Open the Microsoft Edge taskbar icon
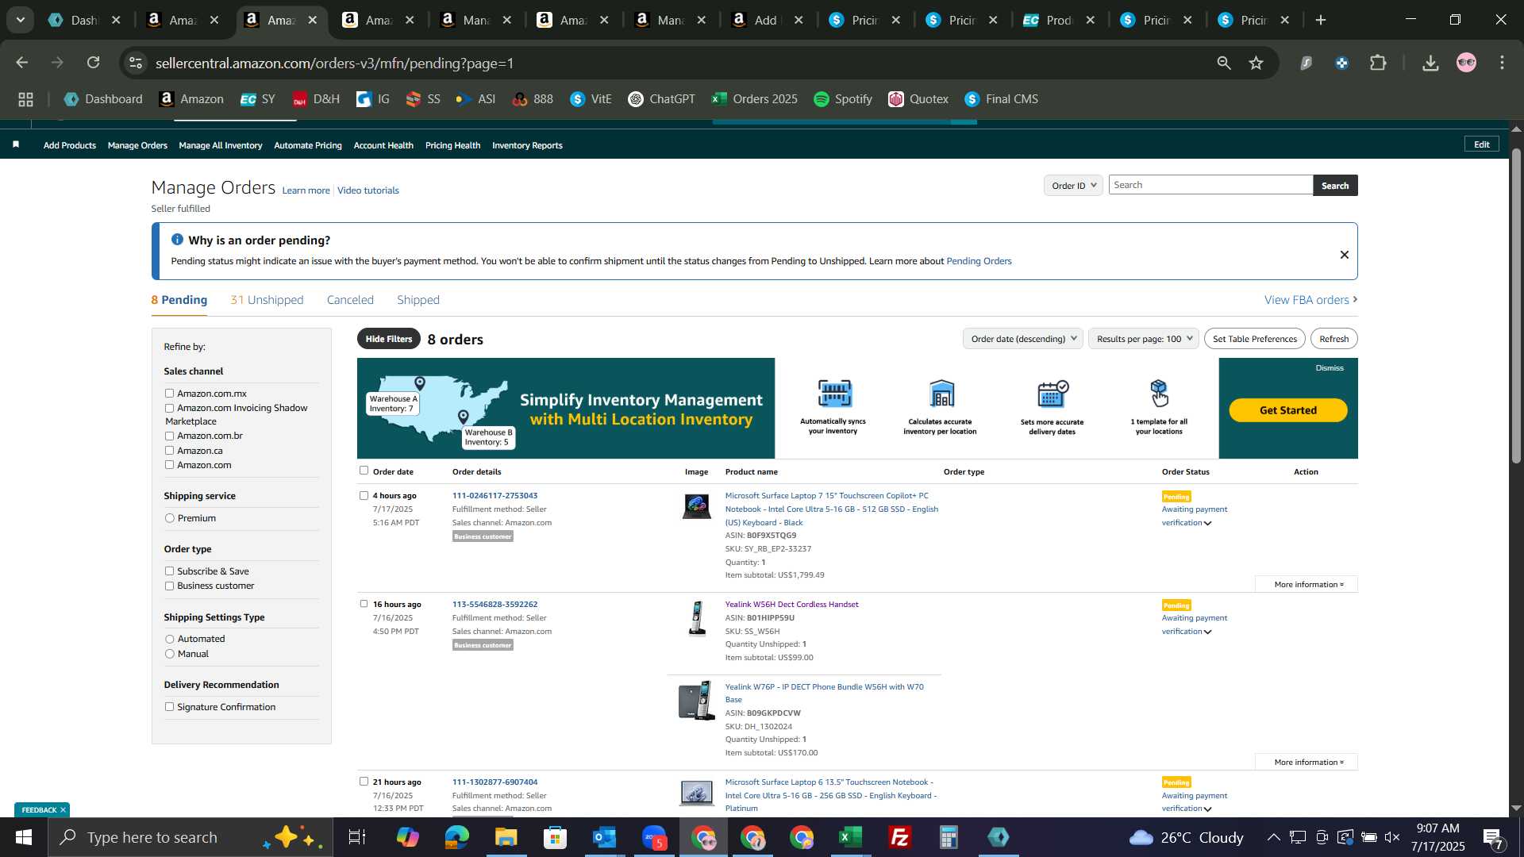1524x857 pixels. click(456, 837)
